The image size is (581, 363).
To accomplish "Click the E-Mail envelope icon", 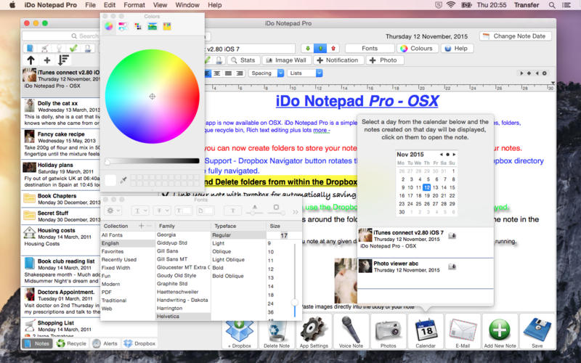I will pyautogui.click(x=463, y=332).
